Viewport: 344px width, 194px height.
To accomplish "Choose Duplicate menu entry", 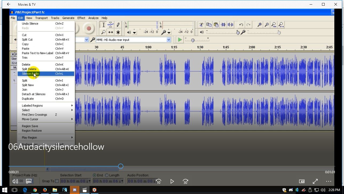I will coord(46,99).
